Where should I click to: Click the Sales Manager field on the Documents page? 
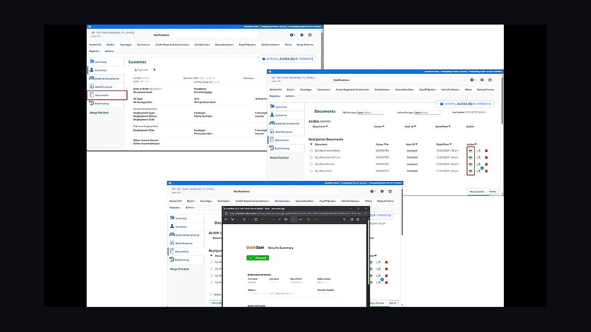427,112
